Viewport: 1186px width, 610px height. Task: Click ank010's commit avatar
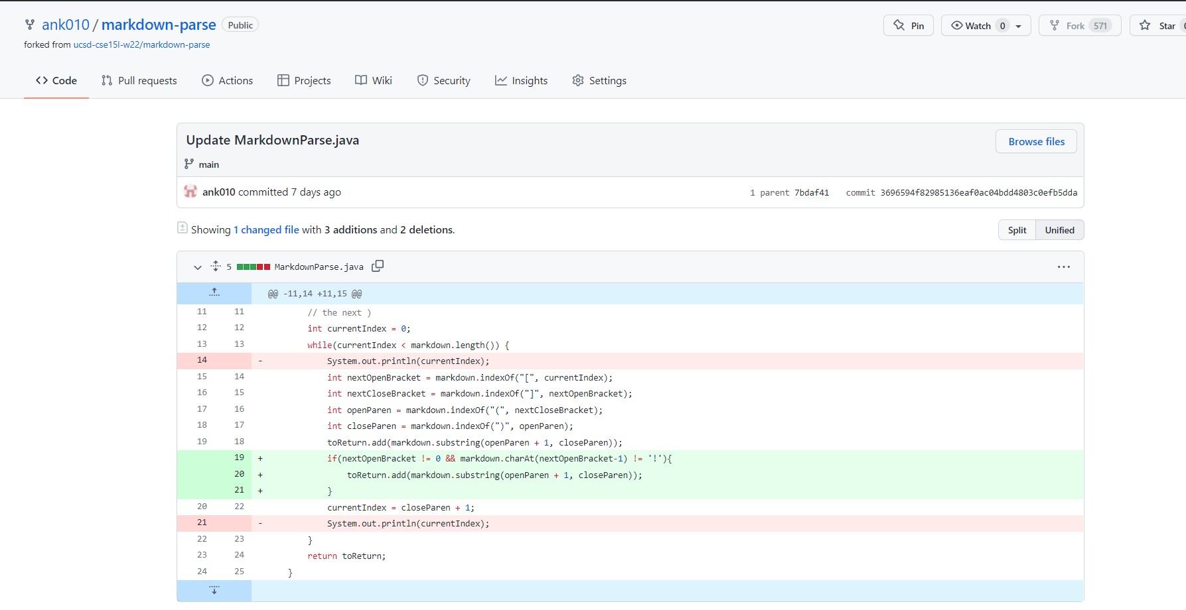tap(190, 192)
